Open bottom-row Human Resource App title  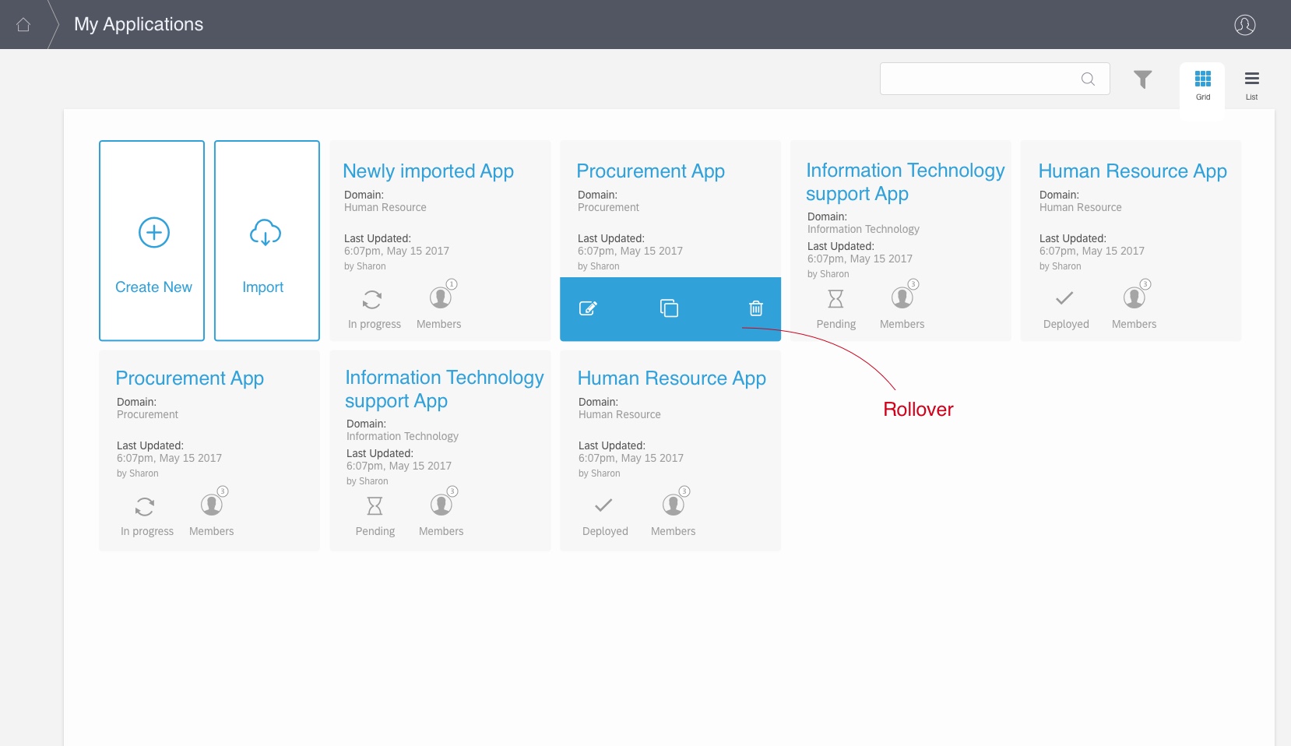671,378
